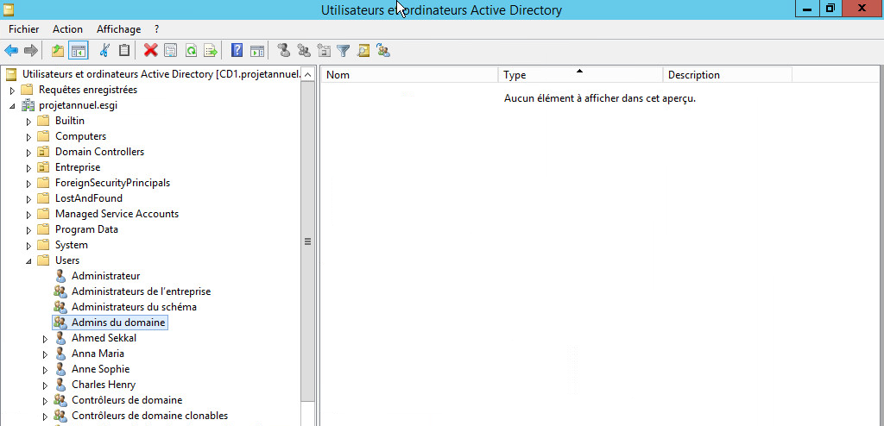Restore down the Active Directory window
Screen dimensions: 884x426
pyautogui.click(x=830, y=9)
